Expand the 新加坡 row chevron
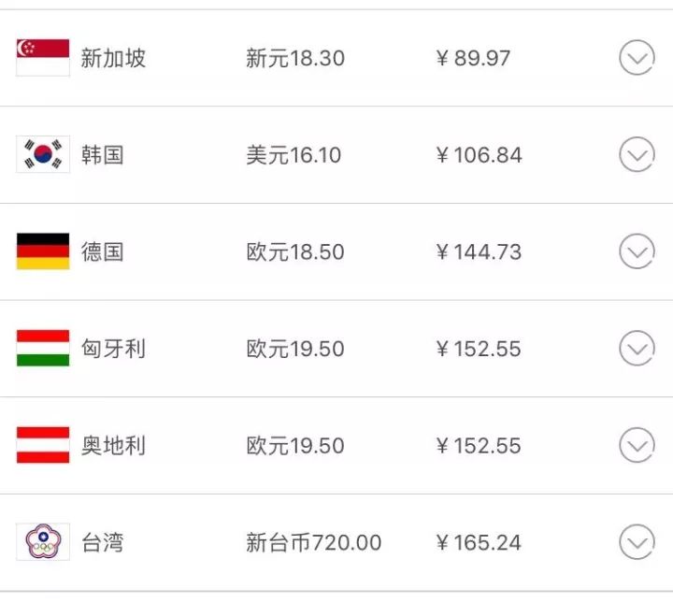This screenshot has width=673, height=602. pyautogui.click(x=637, y=58)
